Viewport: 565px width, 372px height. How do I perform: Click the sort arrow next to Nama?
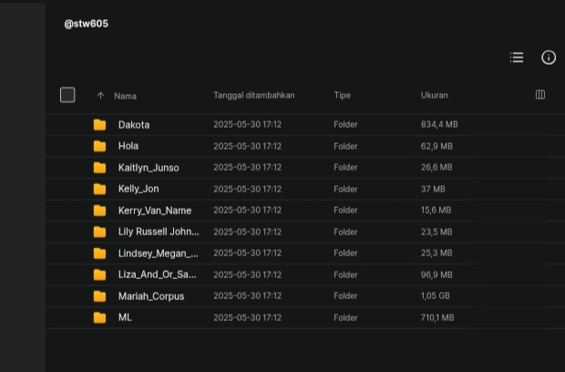click(x=100, y=96)
